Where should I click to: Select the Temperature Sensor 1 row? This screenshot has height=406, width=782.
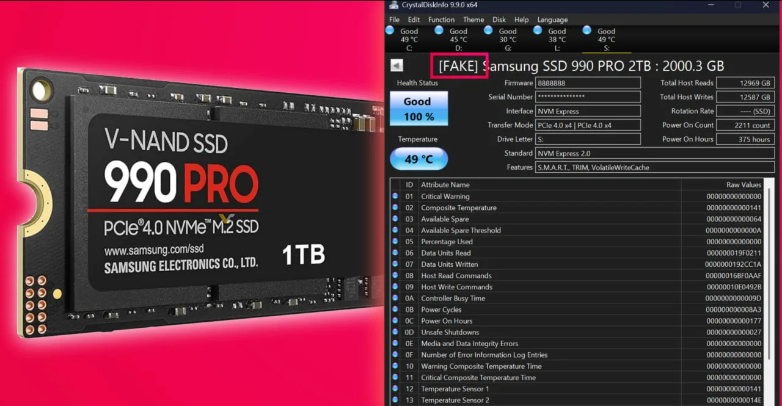click(x=577, y=389)
